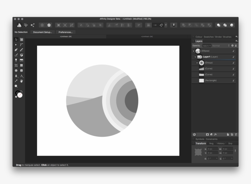Select the Colour Picker tool

(x=16, y=81)
